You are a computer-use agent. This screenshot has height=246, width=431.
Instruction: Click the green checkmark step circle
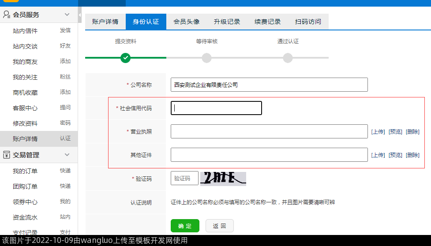coord(126,58)
